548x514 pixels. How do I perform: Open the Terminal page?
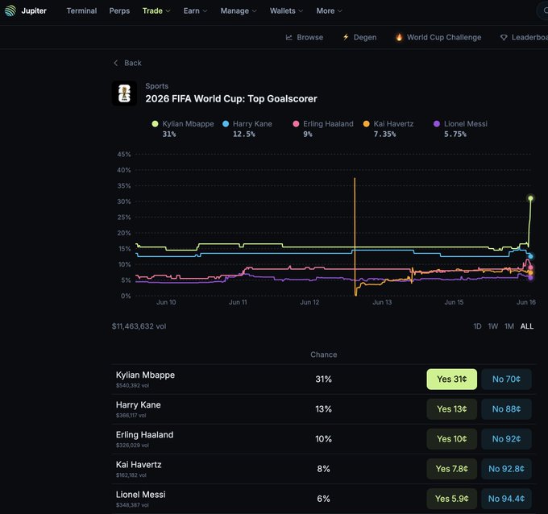click(81, 10)
